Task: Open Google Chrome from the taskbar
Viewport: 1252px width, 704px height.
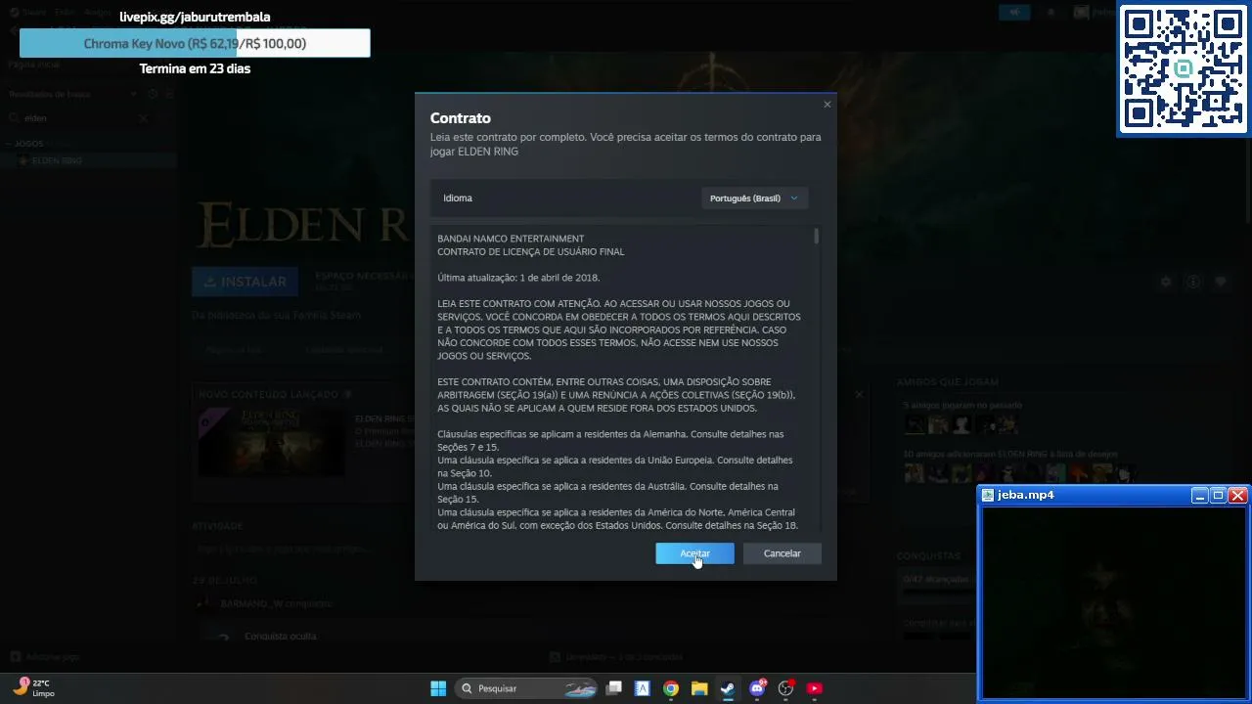Action: click(671, 688)
